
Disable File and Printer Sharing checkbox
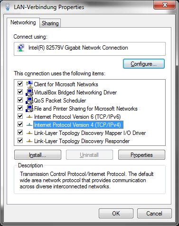(20, 108)
